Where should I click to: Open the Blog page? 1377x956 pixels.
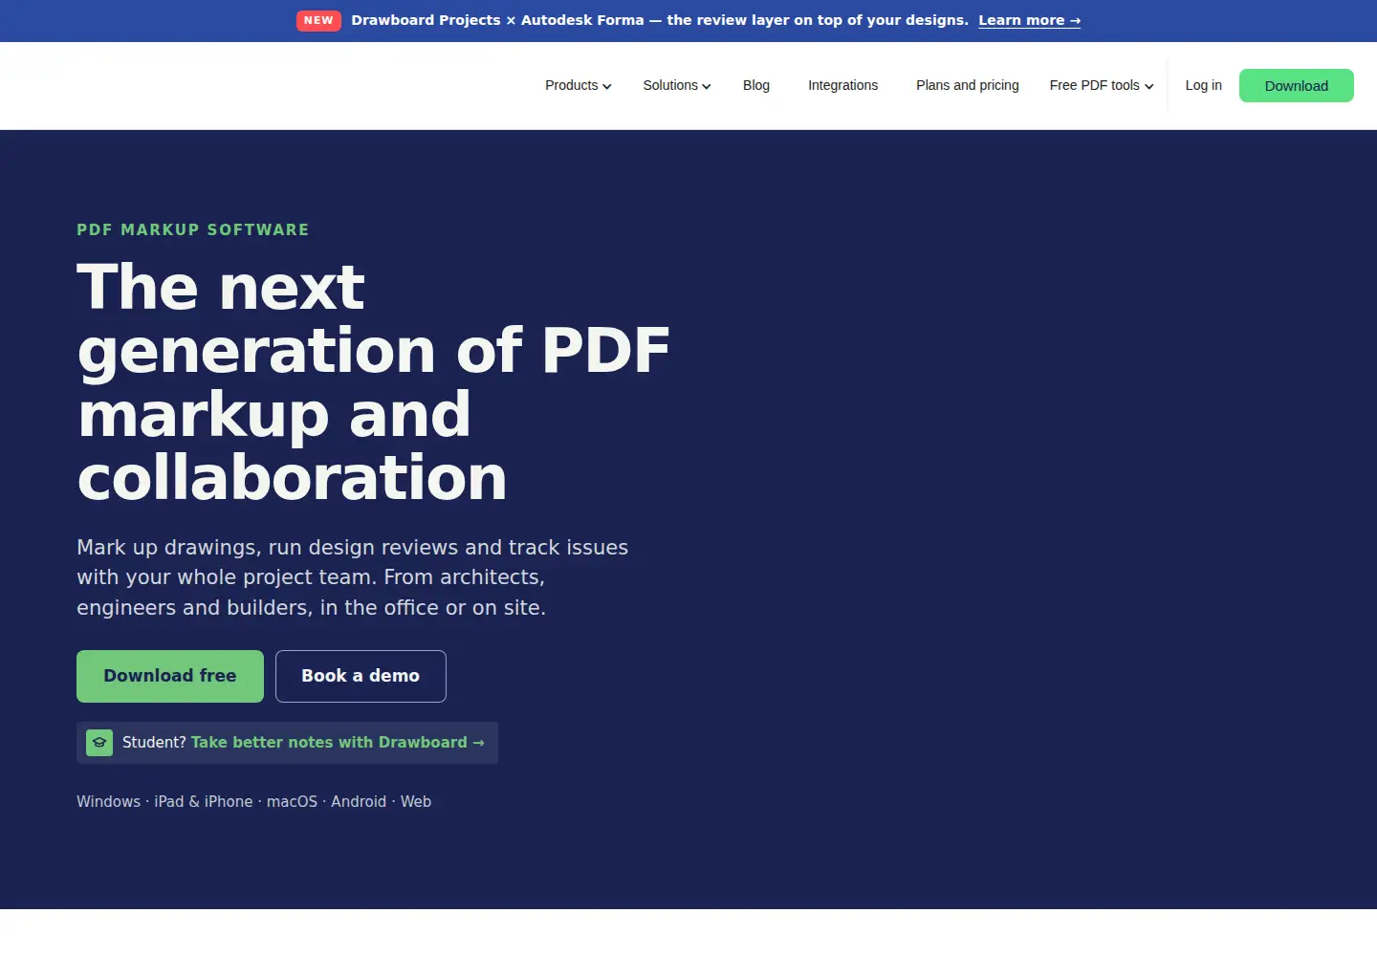tap(756, 85)
